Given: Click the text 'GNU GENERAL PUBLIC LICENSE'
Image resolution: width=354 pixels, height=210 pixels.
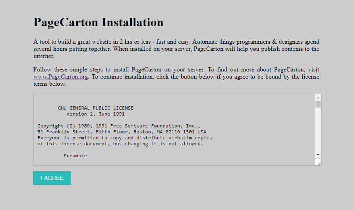Looking at the screenshot, I should (95, 108).
